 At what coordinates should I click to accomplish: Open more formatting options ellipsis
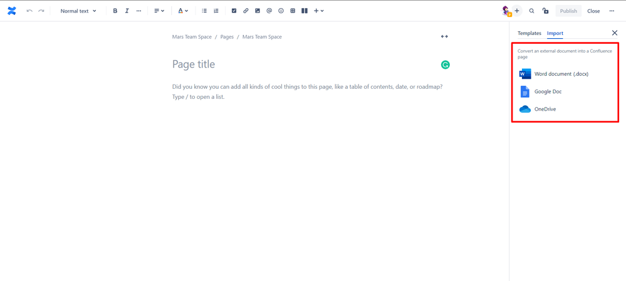click(x=138, y=11)
